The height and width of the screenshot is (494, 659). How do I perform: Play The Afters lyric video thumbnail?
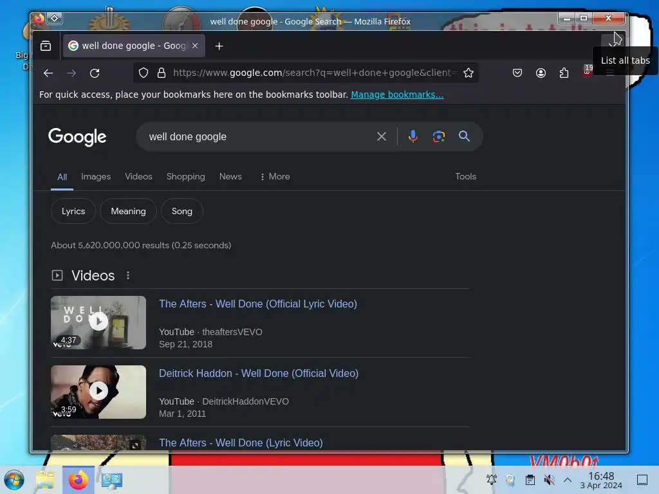98,322
